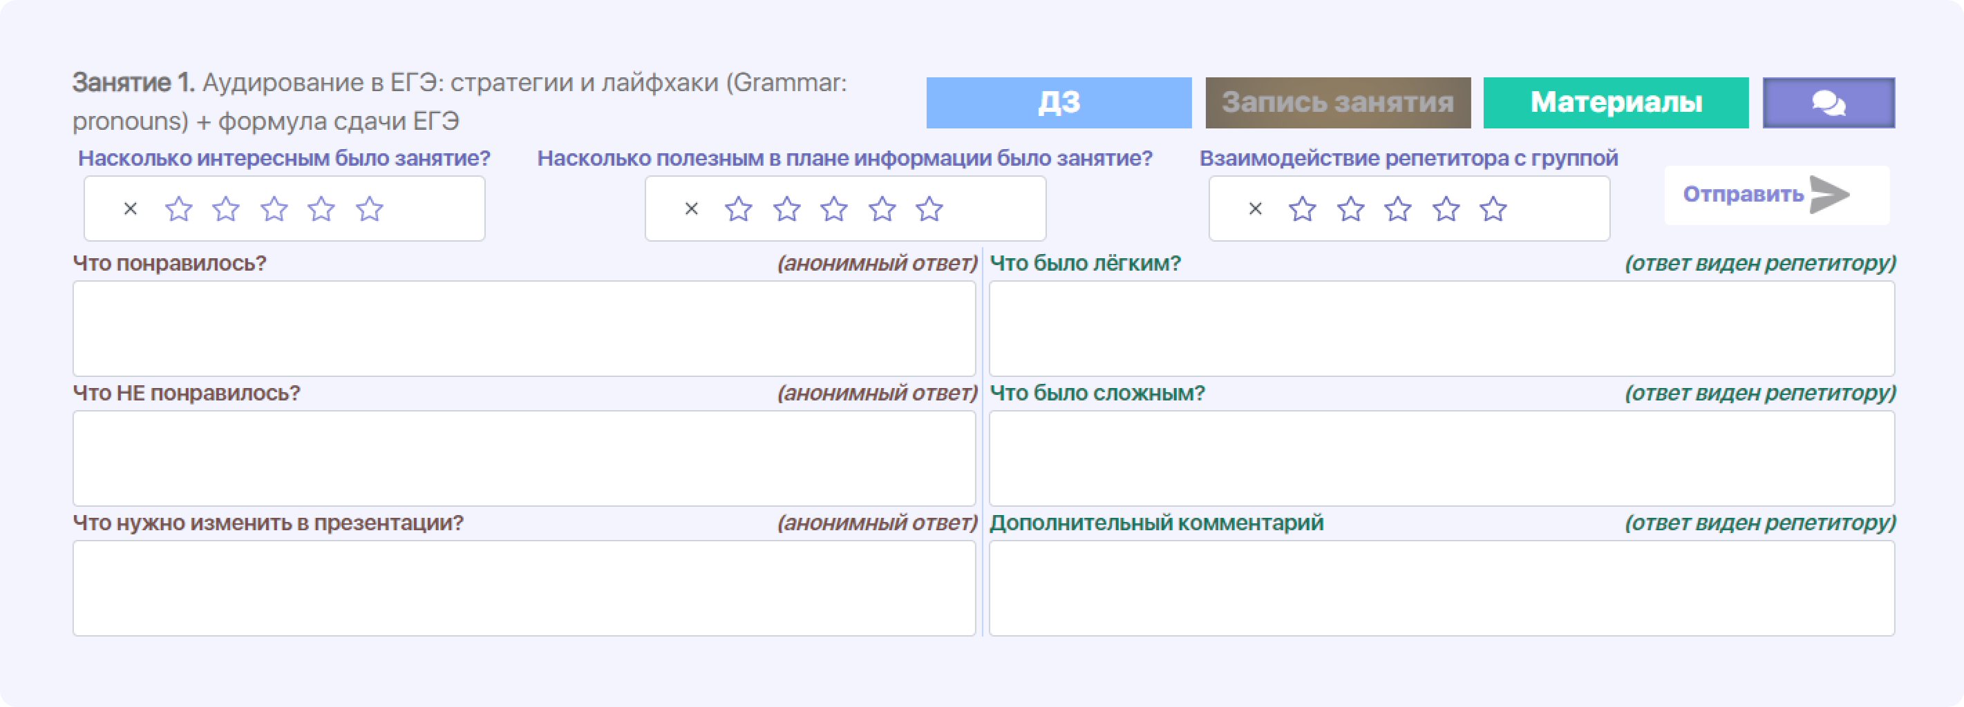Click the paper plane send icon

[x=1829, y=194]
